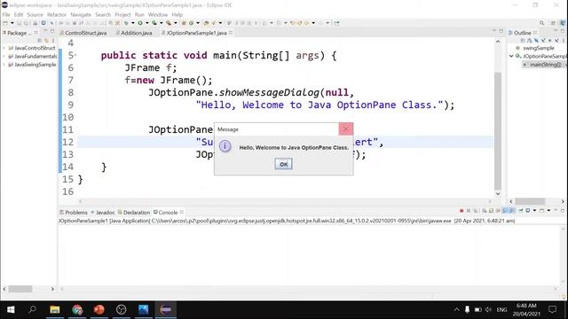The width and height of the screenshot is (568, 319).
Task: Maximize the editor area
Action: [x=501, y=31]
